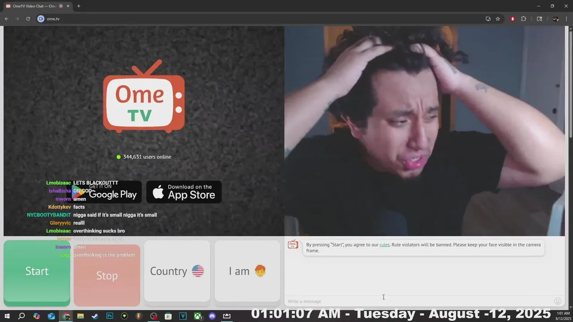
Task: View site information icon beside ome.tv
Action: [41, 19]
